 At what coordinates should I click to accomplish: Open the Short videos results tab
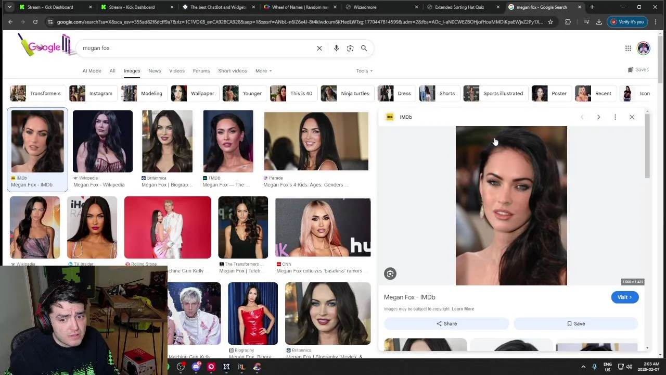(x=233, y=71)
